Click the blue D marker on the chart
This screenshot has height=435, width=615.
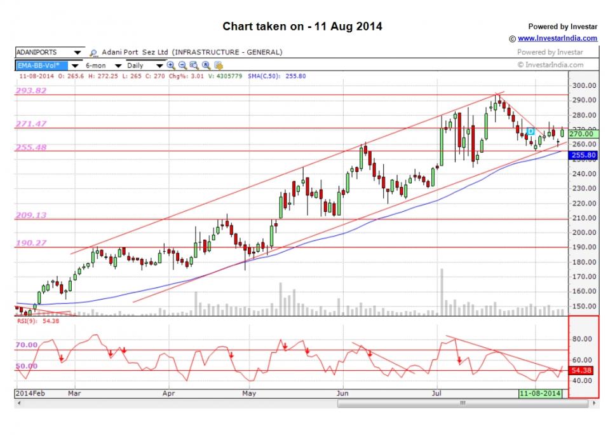531,131
